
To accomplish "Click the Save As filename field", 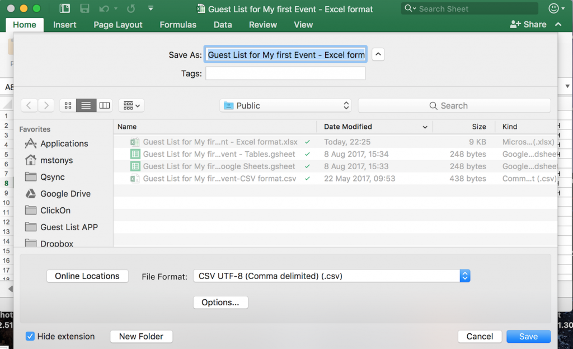I will point(285,54).
